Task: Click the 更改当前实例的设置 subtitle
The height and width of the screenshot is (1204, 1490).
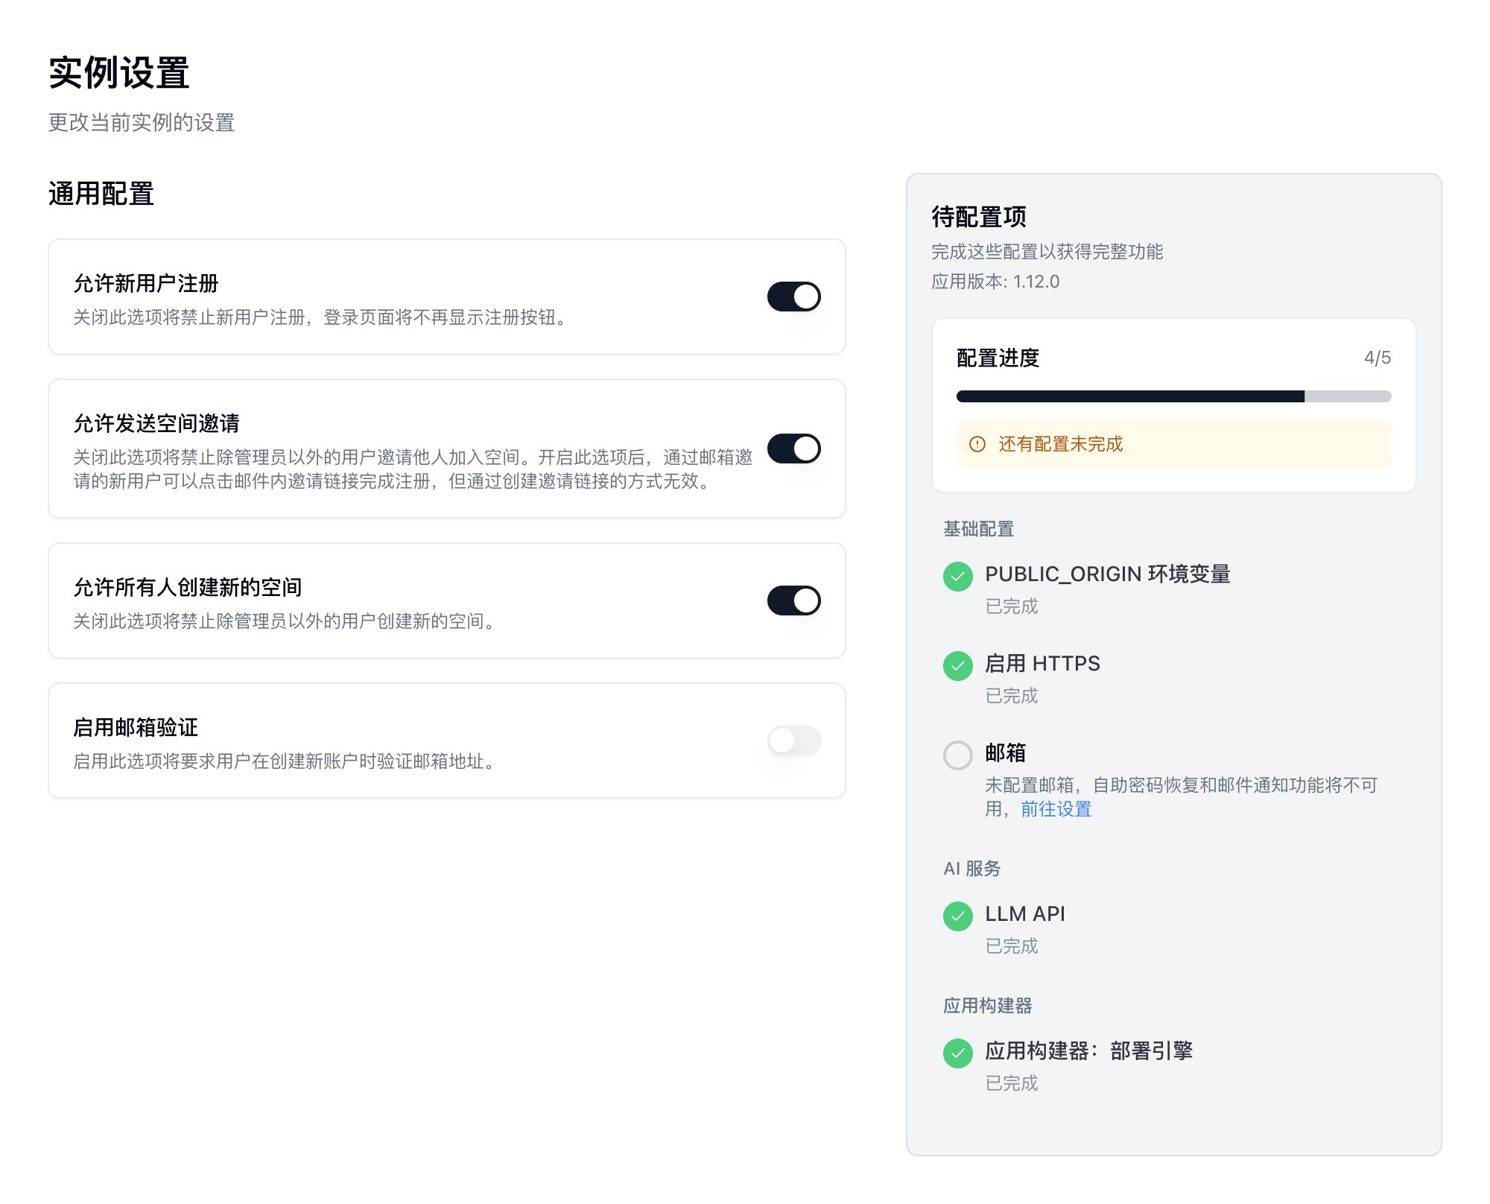Action: click(x=142, y=122)
